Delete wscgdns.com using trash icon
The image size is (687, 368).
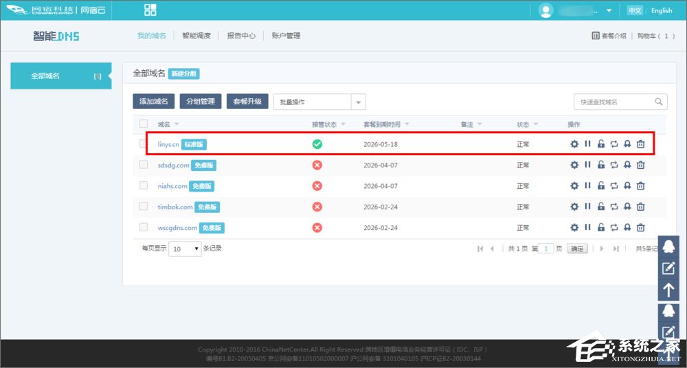click(x=640, y=227)
